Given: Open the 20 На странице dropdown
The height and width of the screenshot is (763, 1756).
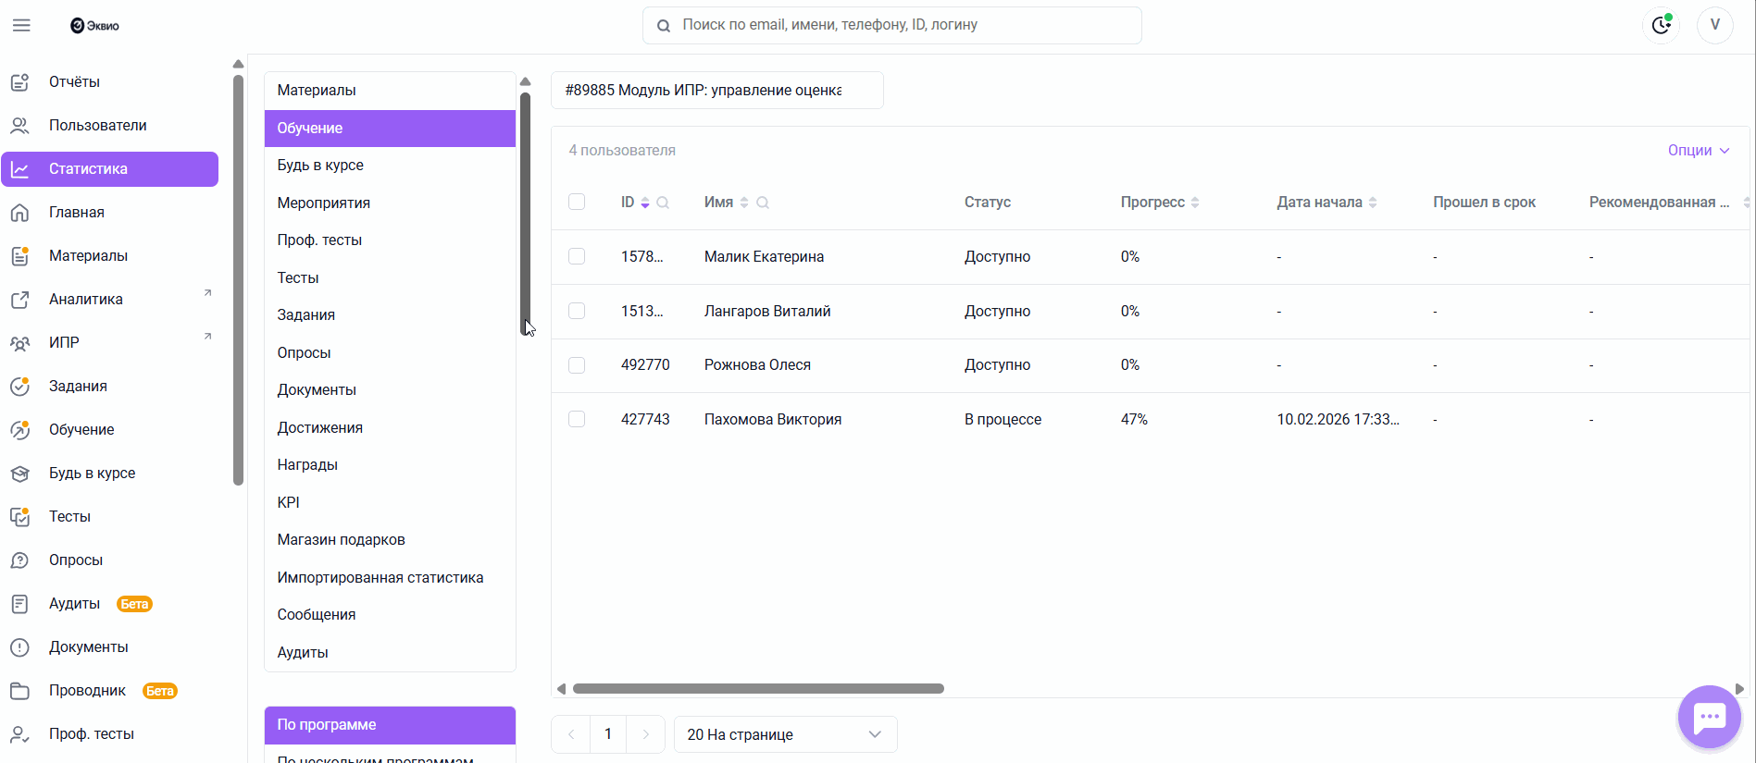Looking at the screenshot, I should point(785,734).
